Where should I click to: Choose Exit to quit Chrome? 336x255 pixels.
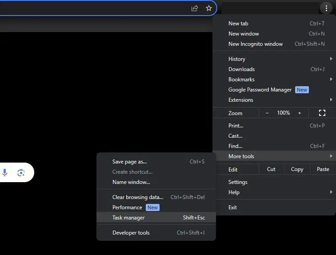click(x=276, y=207)
